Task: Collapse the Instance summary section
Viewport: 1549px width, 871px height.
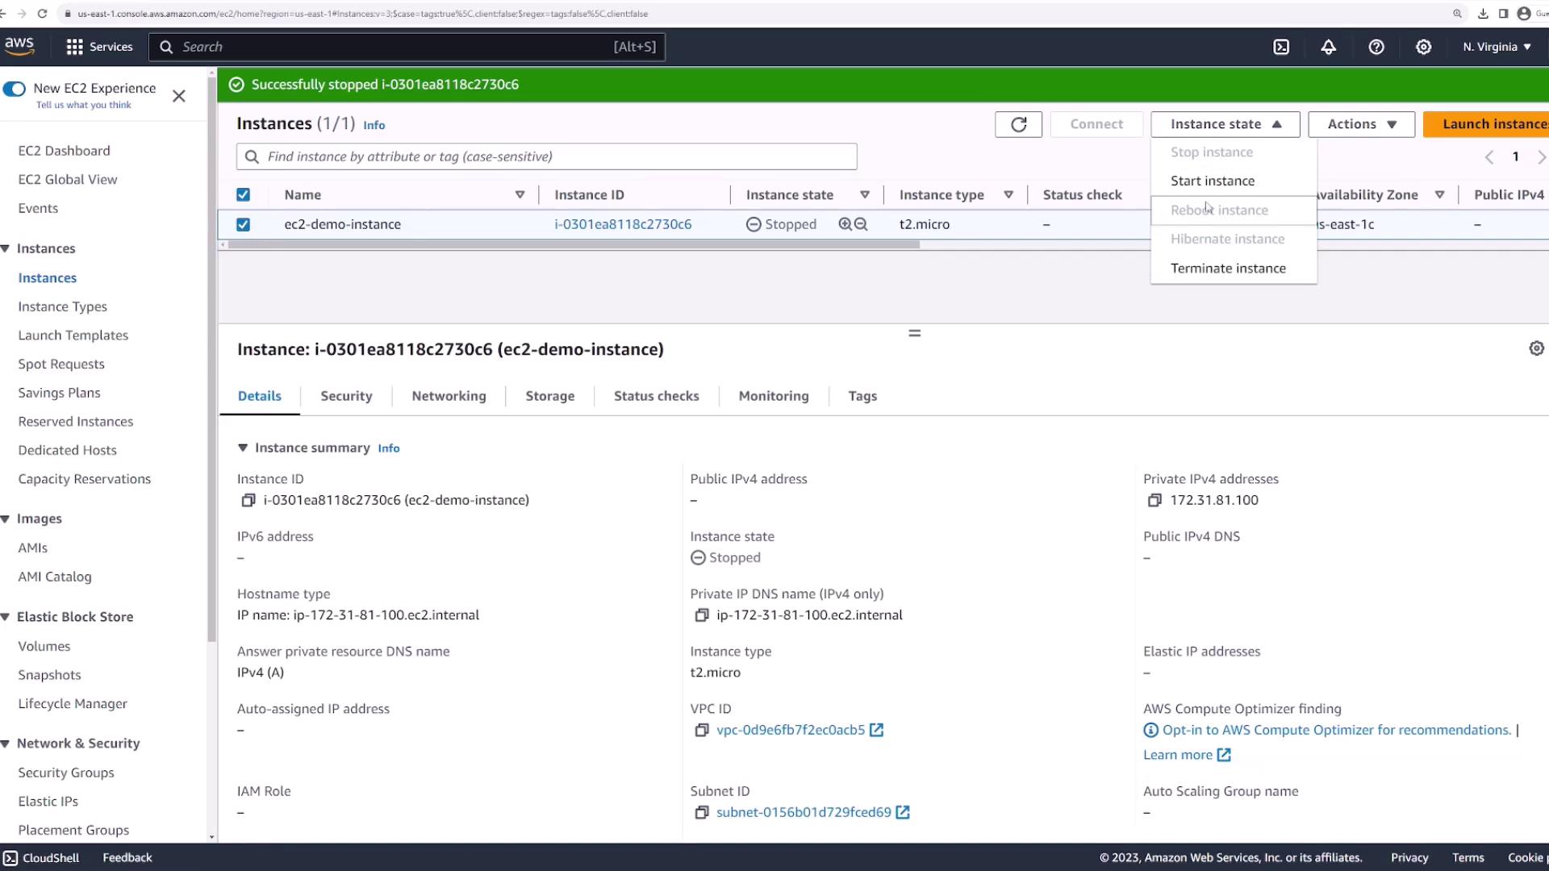Action: click(243, 448)
